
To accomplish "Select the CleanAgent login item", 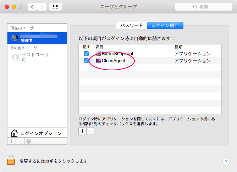I will point(150,61).
